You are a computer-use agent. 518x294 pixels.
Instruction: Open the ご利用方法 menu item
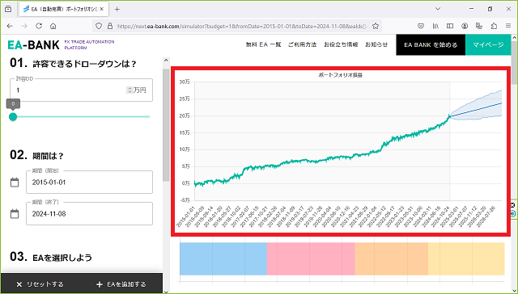pyautogui.click(x=302, y=44)
